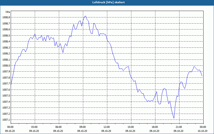The height and width of the screenshot is (134, 214).
Task: Click the 1007,3 y-axis label
Action: pos(6,108)
